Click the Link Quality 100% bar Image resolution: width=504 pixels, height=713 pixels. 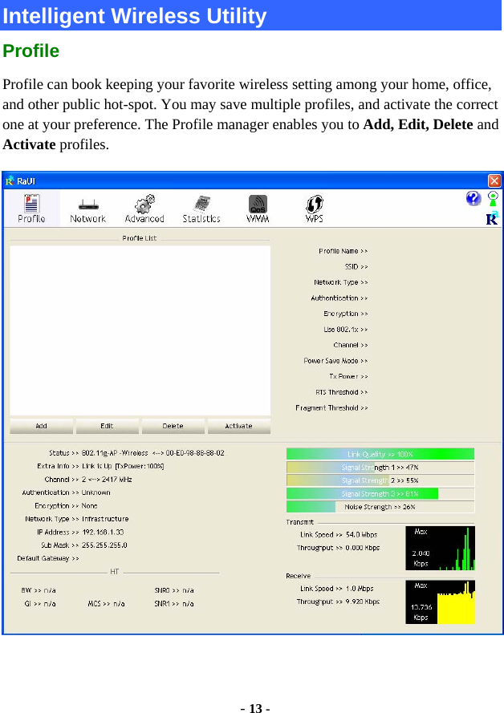380,454
